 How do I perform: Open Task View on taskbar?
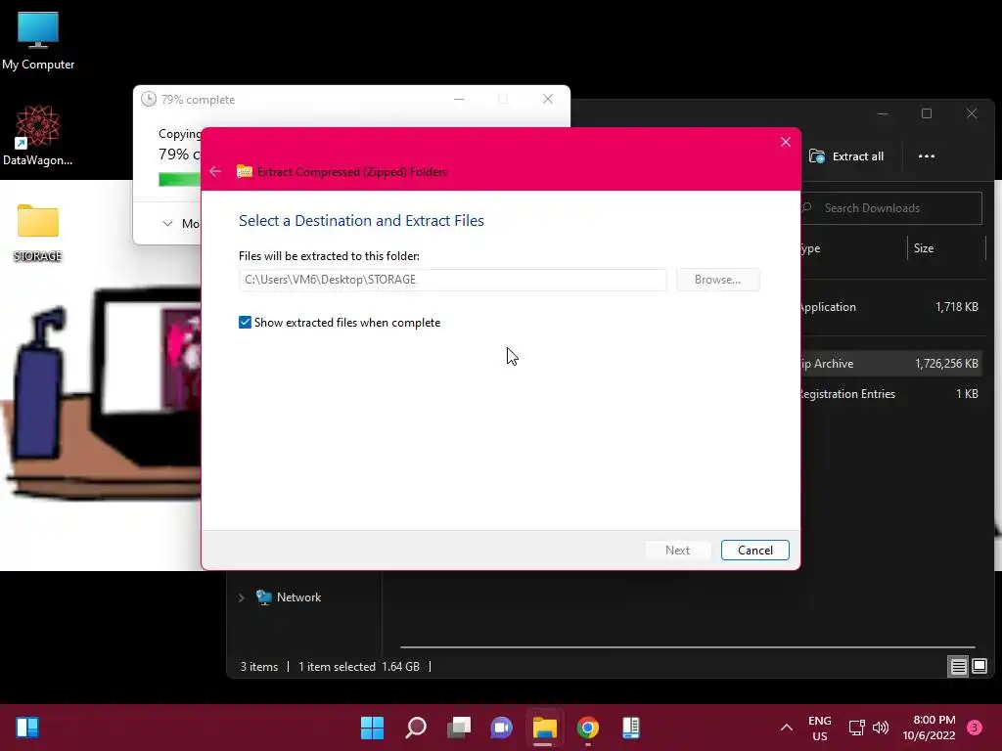tap(458, 728)
